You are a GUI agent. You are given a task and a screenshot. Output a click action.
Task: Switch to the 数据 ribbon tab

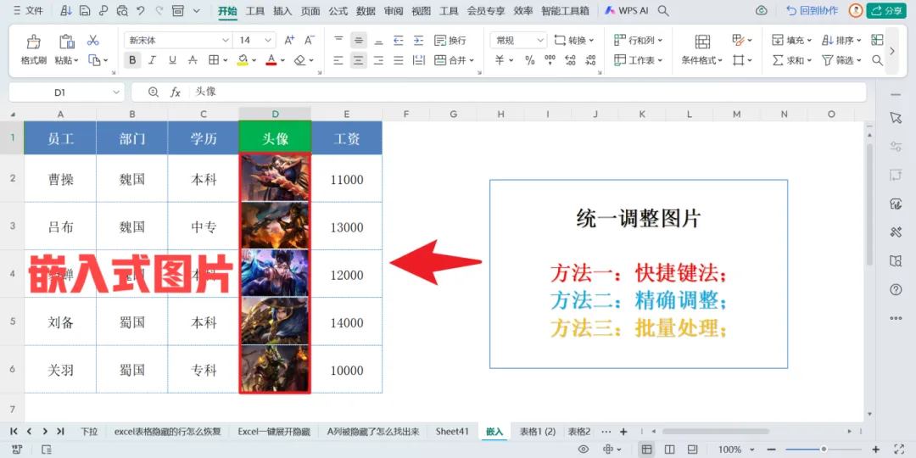coord(366,10)
